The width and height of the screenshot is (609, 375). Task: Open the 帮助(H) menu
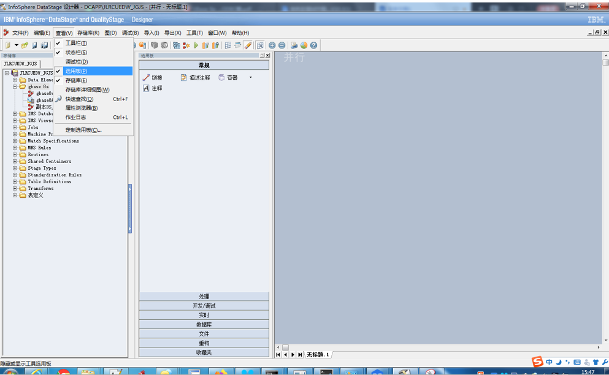coord(240,33)
